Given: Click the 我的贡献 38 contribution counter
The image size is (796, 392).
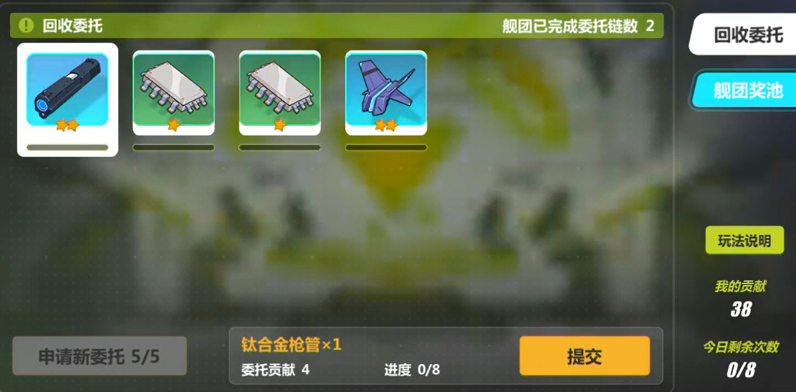Looking at the screenshot, I should [x=740, y=298].
